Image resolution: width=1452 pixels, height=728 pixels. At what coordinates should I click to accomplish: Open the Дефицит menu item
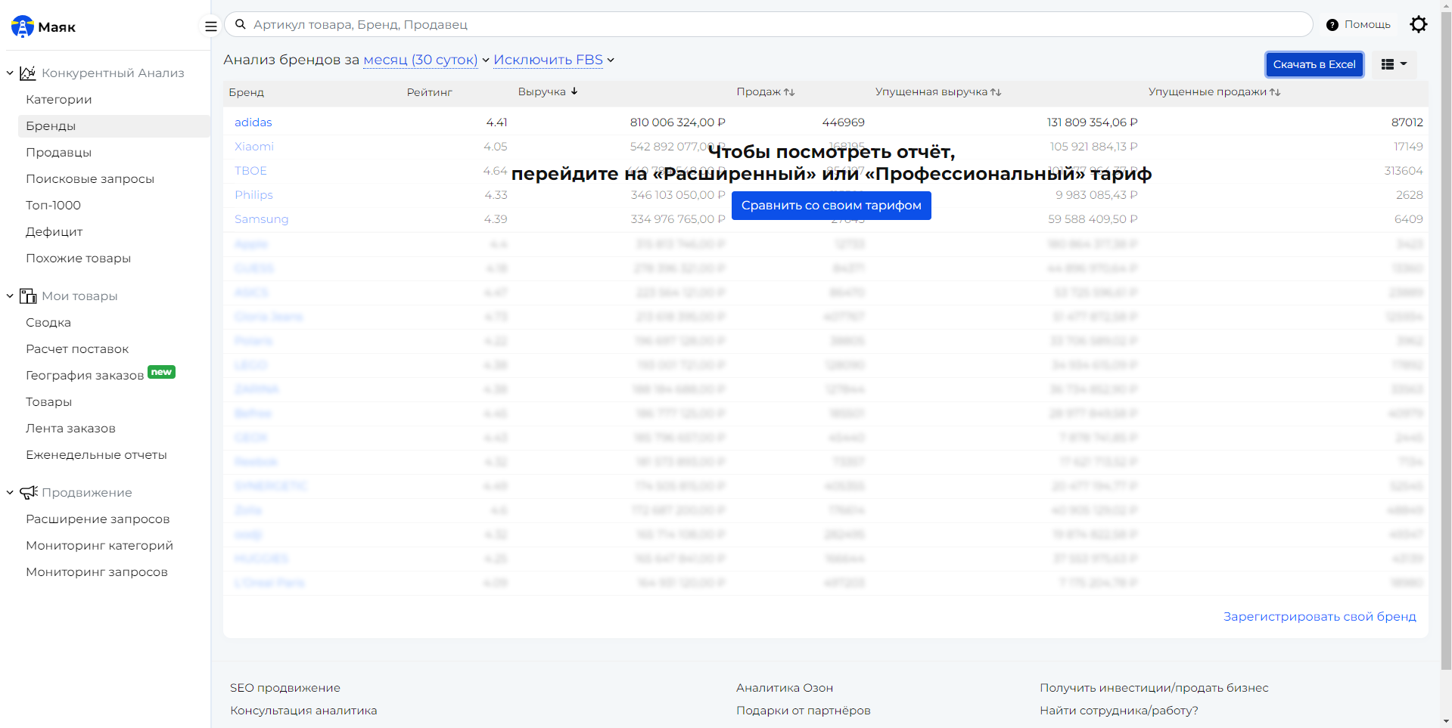(x=54, y=231)
